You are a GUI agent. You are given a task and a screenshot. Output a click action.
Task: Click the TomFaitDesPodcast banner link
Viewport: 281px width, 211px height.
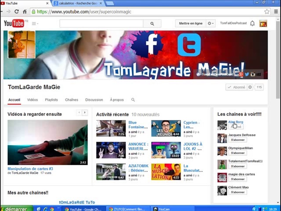pos(215,74)
